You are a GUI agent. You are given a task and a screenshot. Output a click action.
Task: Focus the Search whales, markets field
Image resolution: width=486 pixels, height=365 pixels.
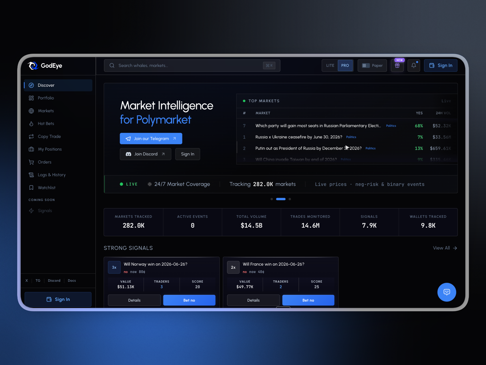(x=192, y=65)
